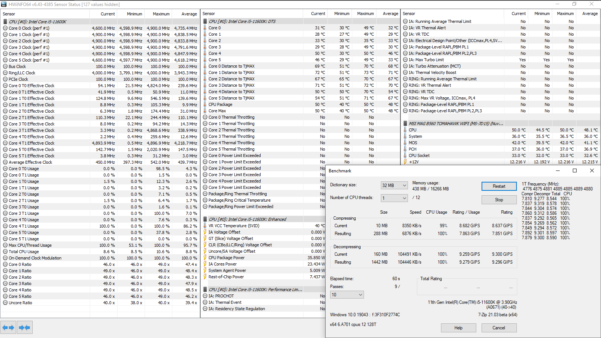Select the IA: Residency State Regulation row
Viewport: 601px width, 338px height.
(x=264, y=309)
